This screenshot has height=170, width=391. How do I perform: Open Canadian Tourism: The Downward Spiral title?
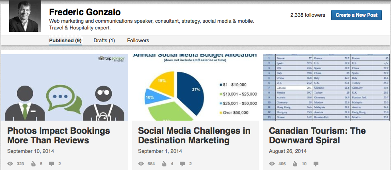point(311,135)
